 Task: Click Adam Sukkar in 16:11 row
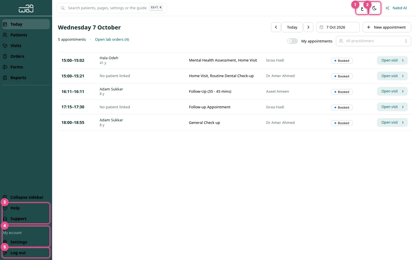(x=111, y=89)
